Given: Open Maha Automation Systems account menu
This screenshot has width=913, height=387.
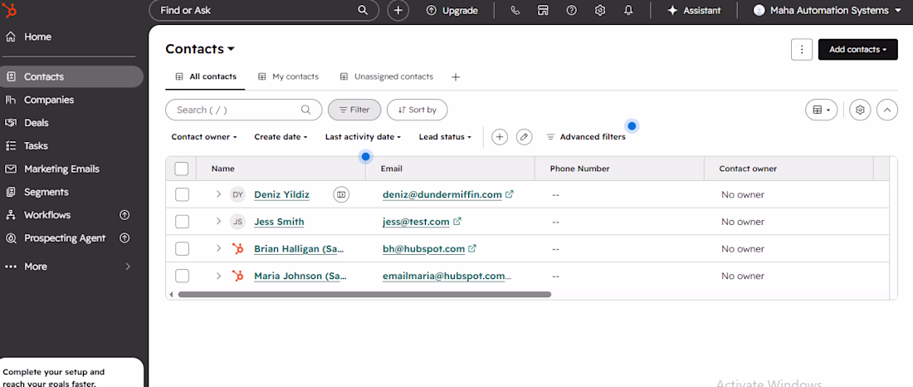Looking at the screenshot, I should pyautogui.click(x=827, y=11).
